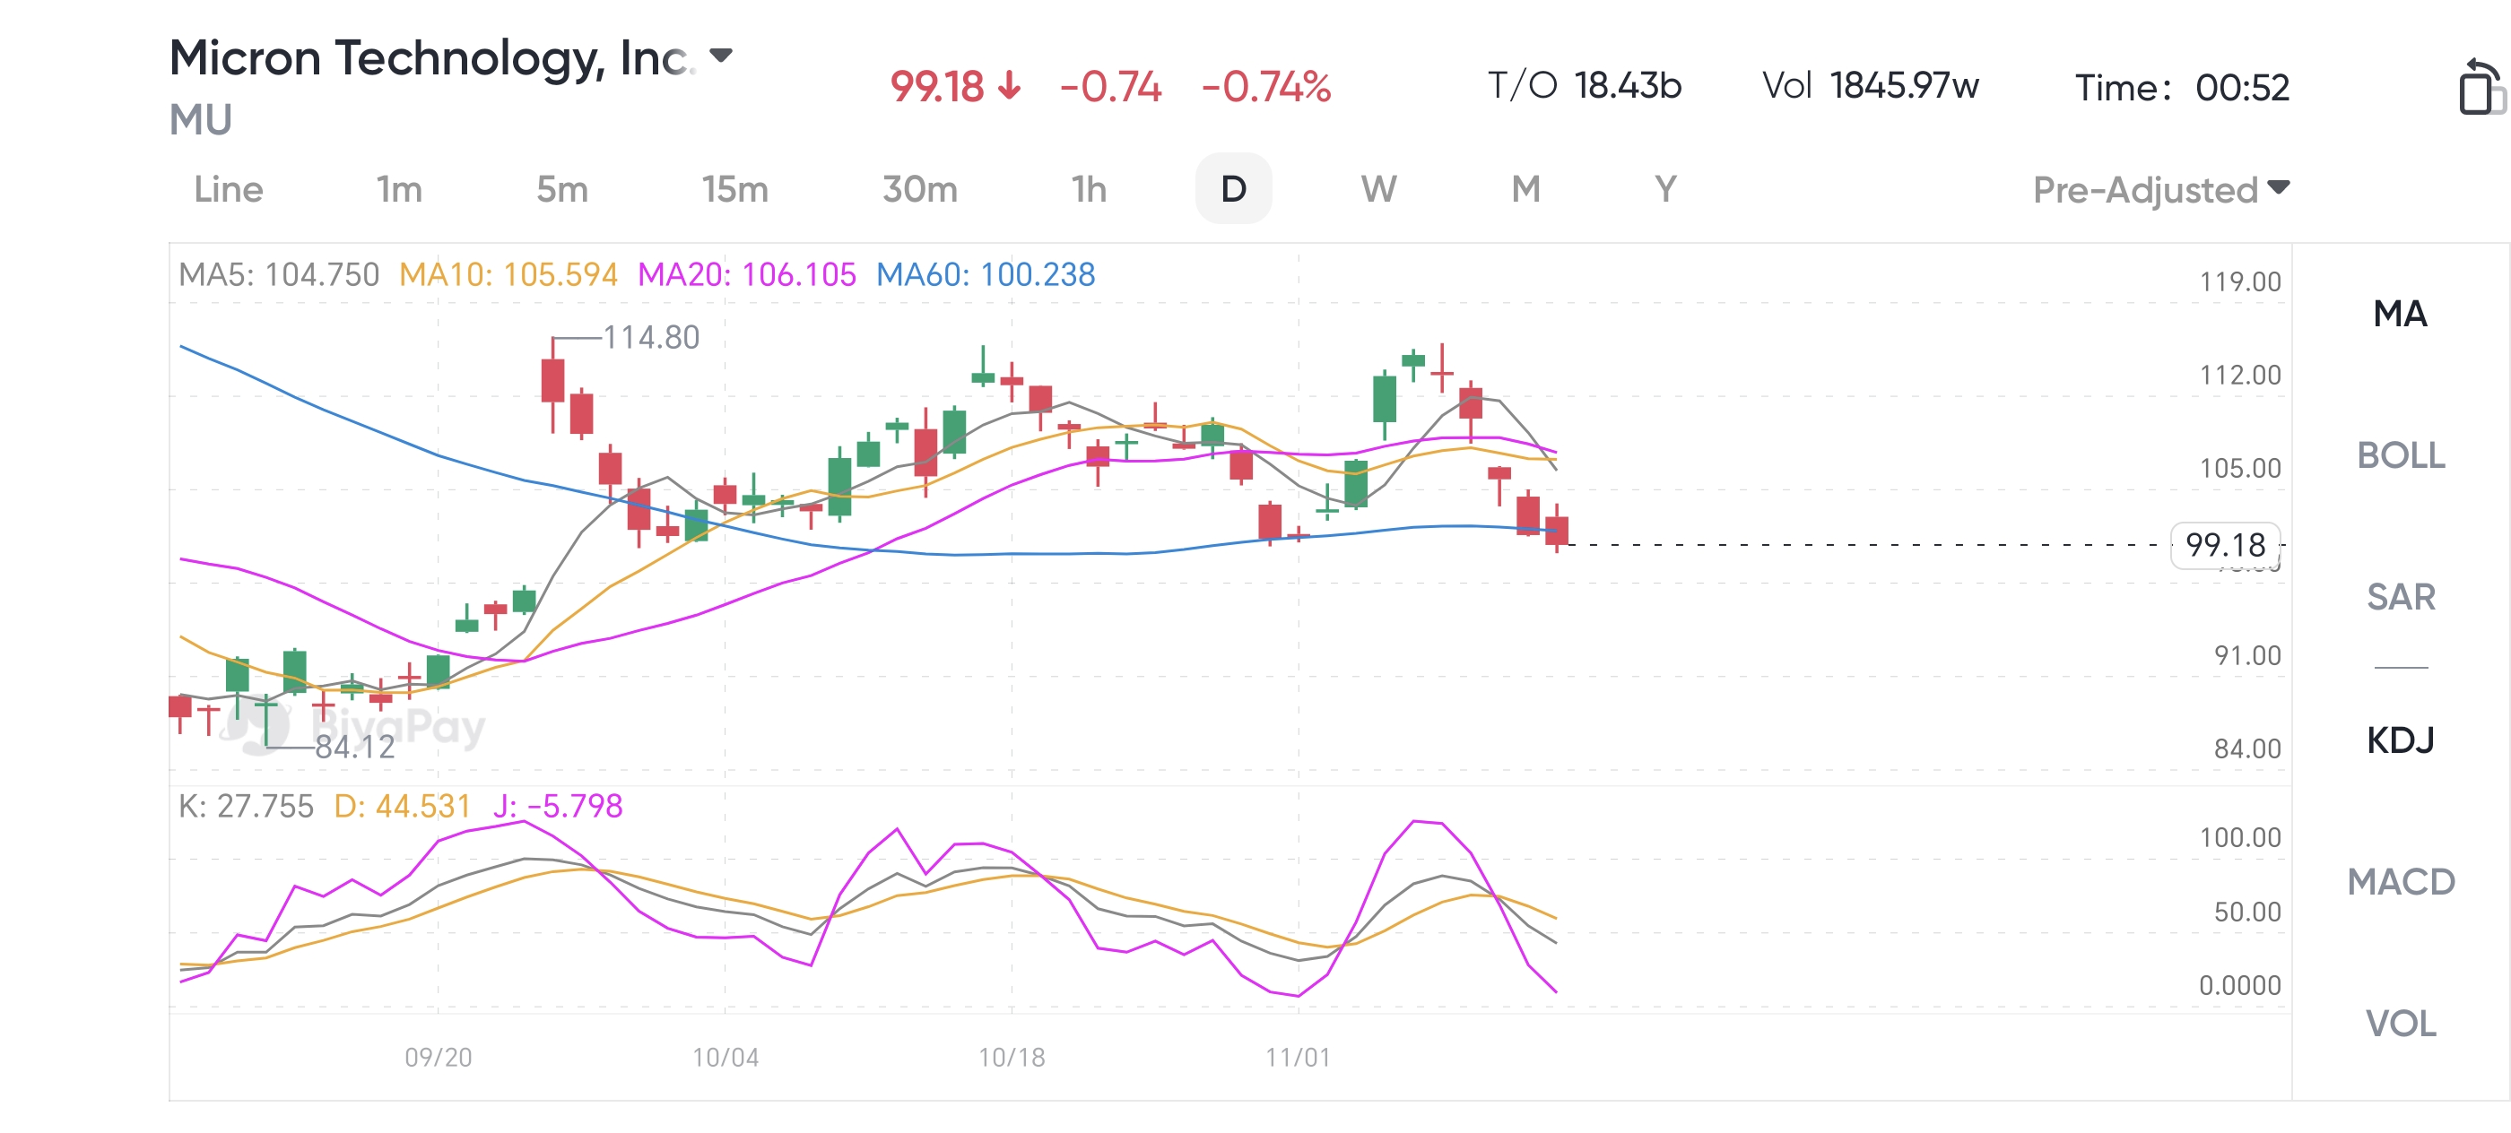Image resolution: width=2511 pixels, height=1133 pixels.
Task: Enable the BOLL indicator
Action: (x=2401, y=455)
